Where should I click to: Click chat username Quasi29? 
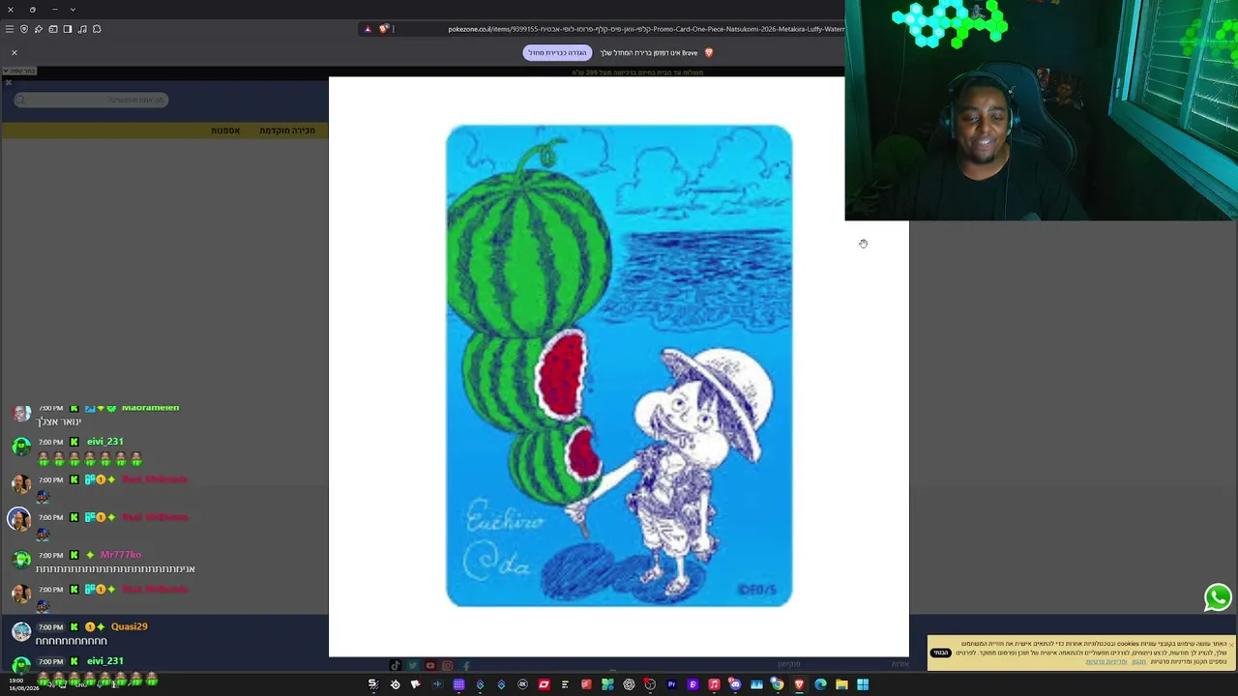pos(130,626)
